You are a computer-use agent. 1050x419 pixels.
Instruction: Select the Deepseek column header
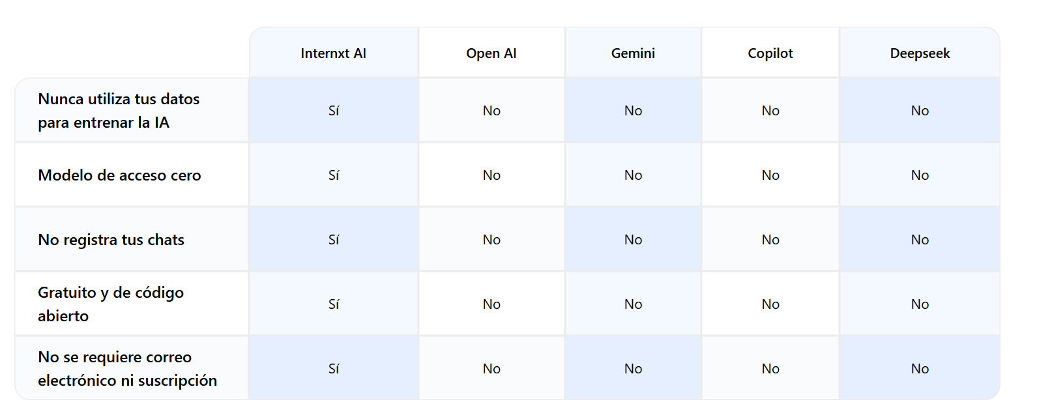coord(920,53)
